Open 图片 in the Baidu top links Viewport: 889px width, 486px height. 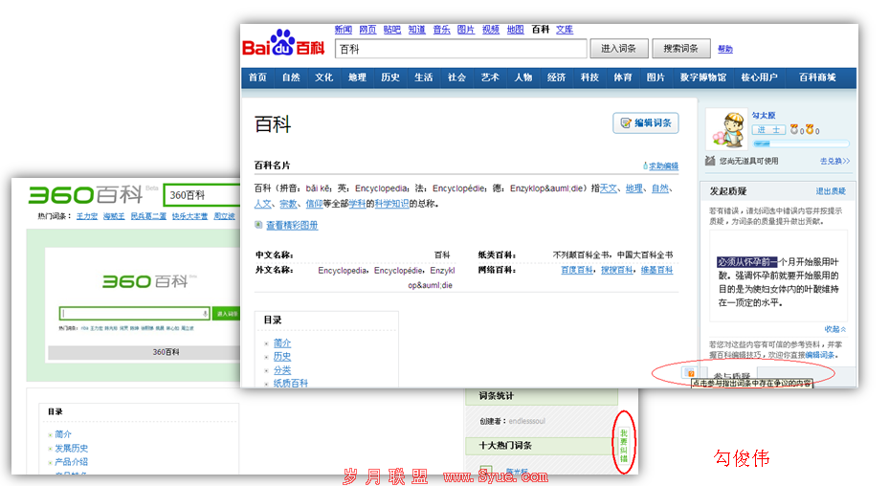coord(465,30)
